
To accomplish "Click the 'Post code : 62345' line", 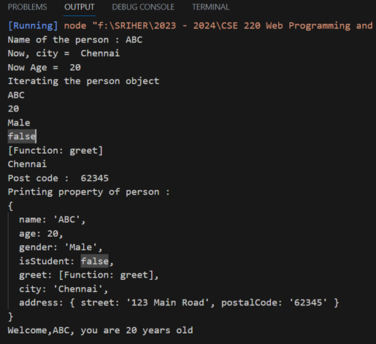I will 58,179.
